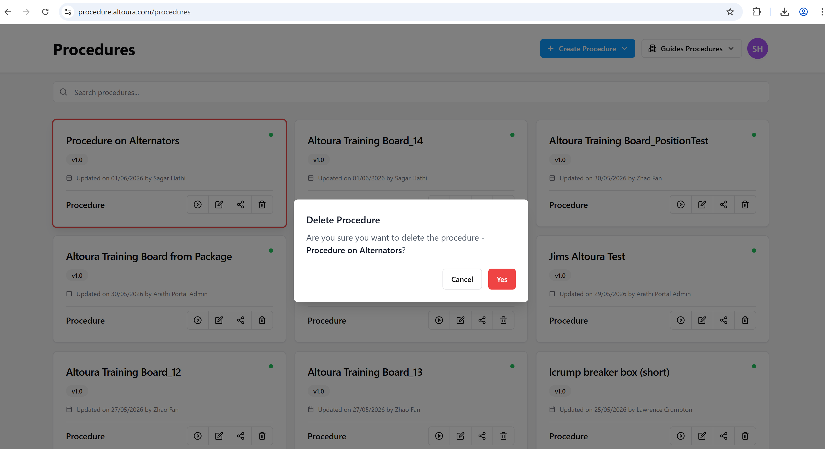825x449 pixels.
Task: Open the browser profile menu
Action: tap(804, 12)
